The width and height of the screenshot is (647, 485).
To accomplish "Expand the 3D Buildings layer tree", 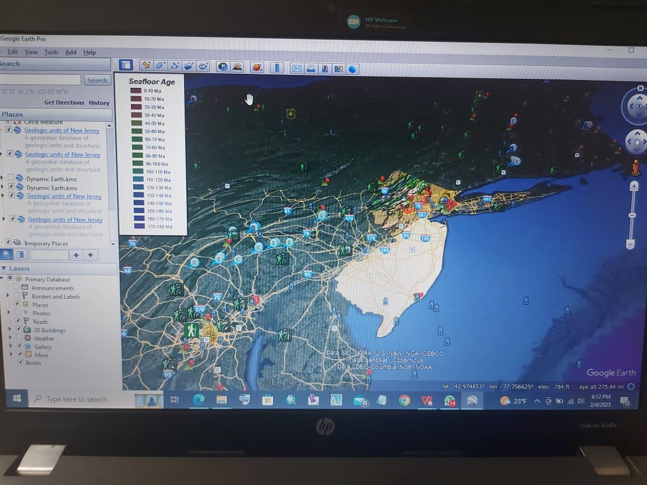I will [x=10, y=329].
